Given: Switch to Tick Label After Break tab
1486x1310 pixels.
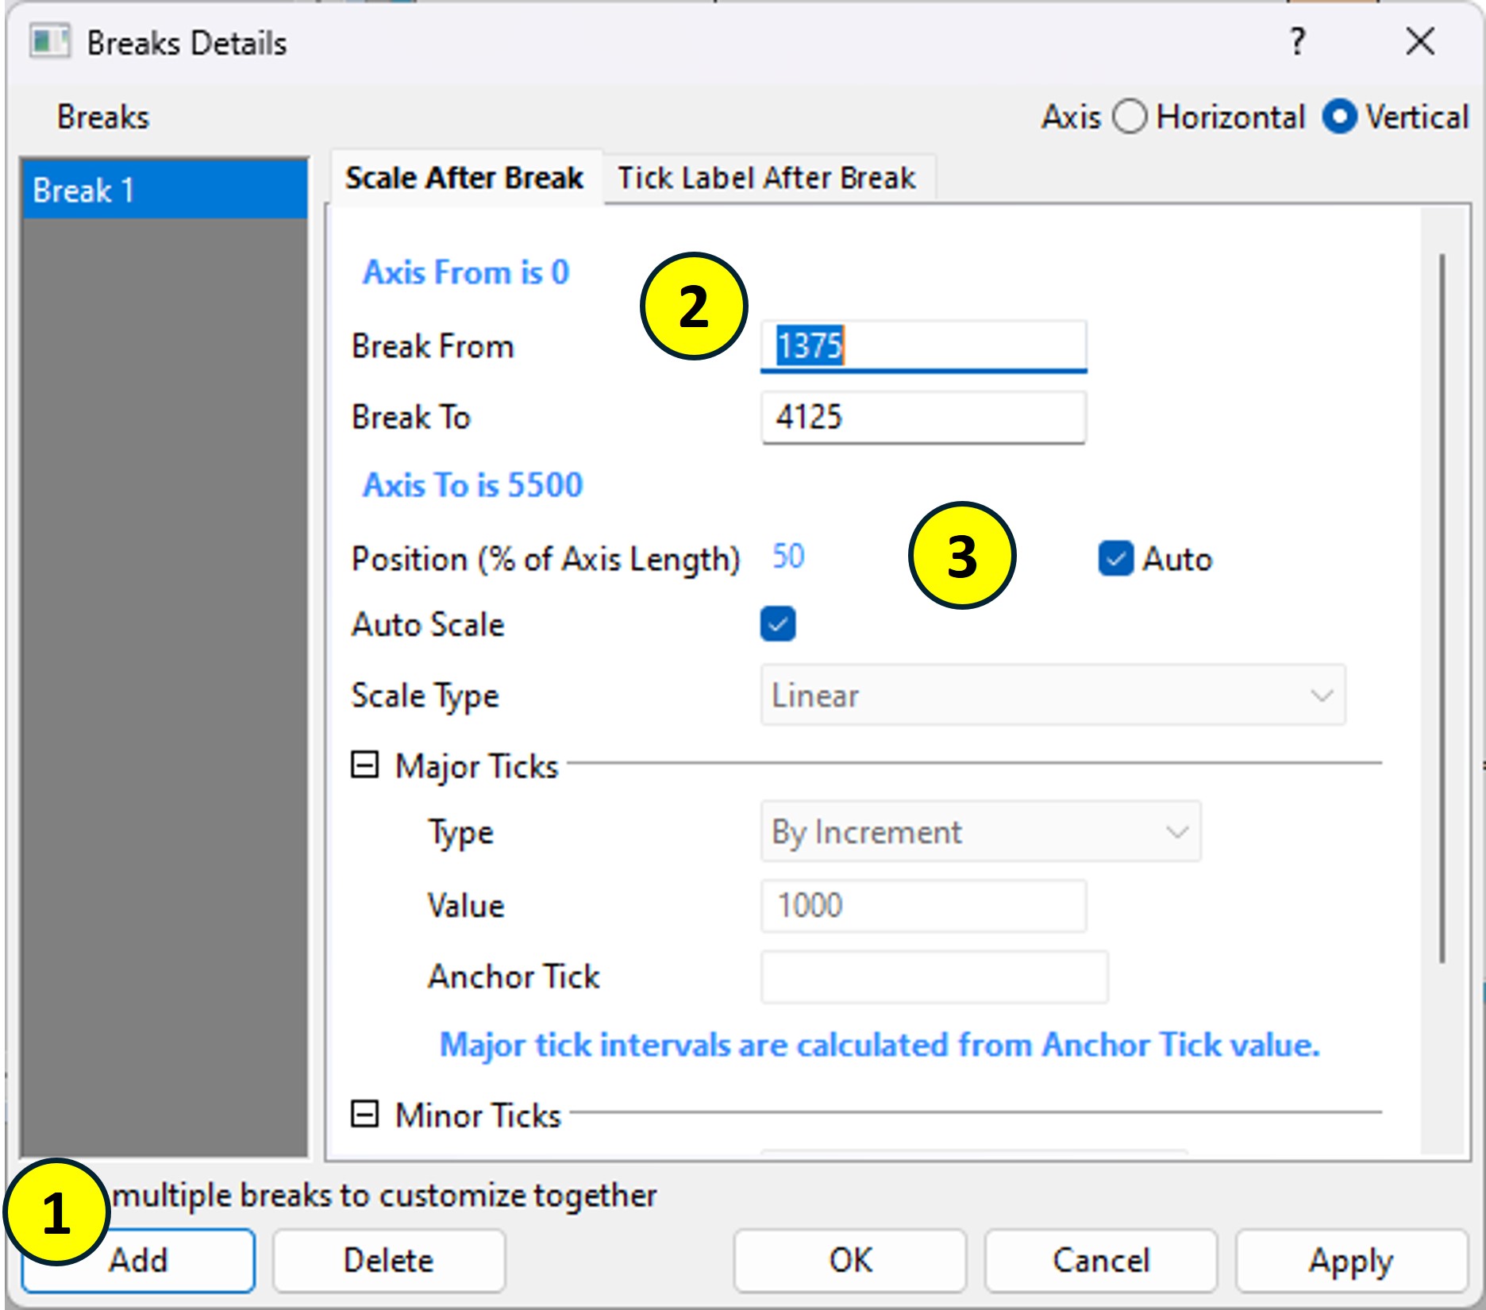Looking at the screenshot, I should coord(767,178).
